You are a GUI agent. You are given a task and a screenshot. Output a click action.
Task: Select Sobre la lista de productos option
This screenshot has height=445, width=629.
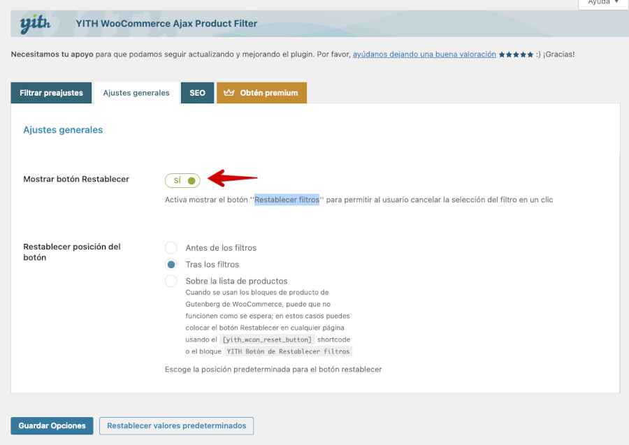tap(171, 281)
